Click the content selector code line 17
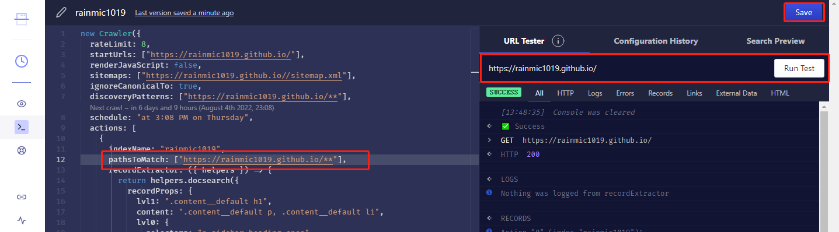Image resolution: width=839 pixels, height=232 pixels. (260, 212)
